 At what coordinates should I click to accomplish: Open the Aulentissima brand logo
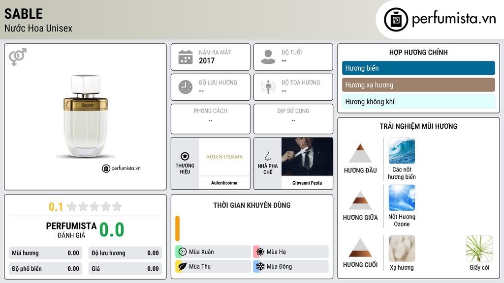coord(224,157)
